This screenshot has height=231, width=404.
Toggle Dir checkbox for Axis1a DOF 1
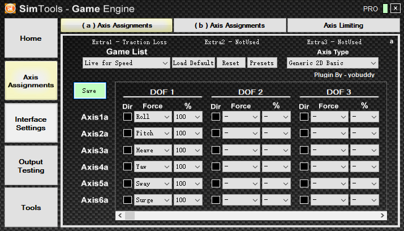(x=127, y=117)
